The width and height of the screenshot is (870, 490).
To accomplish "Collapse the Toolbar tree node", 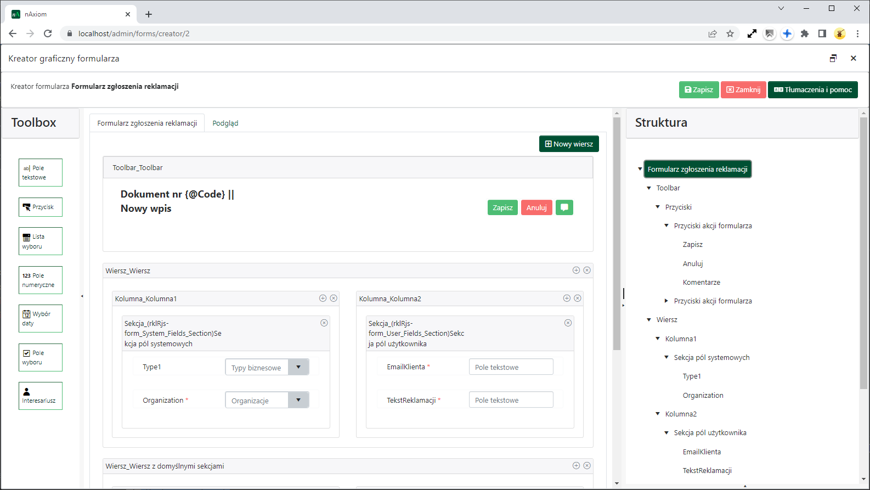I will [x=649, y=188].
